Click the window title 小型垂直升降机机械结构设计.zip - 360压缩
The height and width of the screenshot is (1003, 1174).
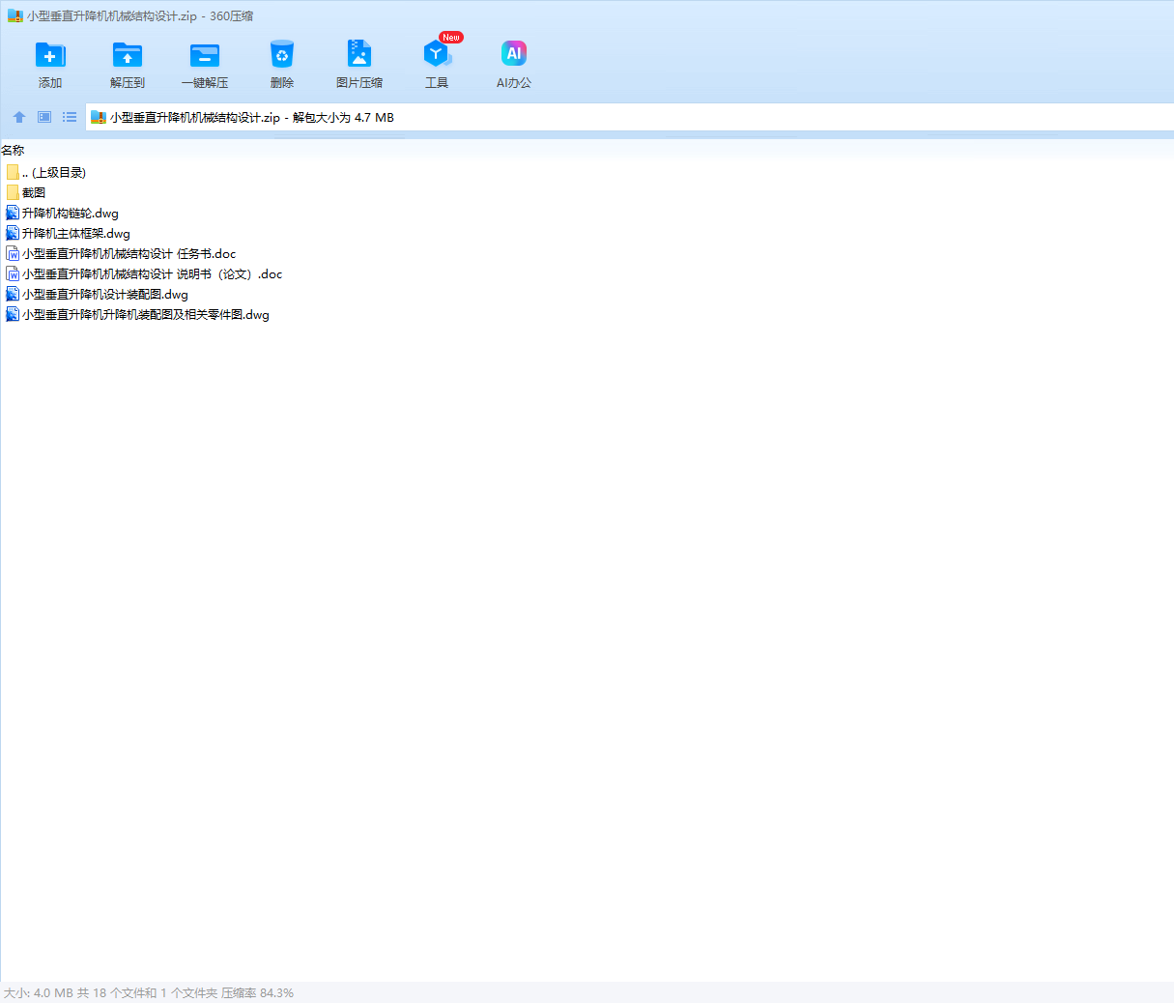point(140,16)
